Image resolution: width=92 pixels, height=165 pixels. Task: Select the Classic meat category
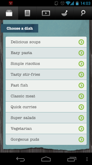point(46,96)
